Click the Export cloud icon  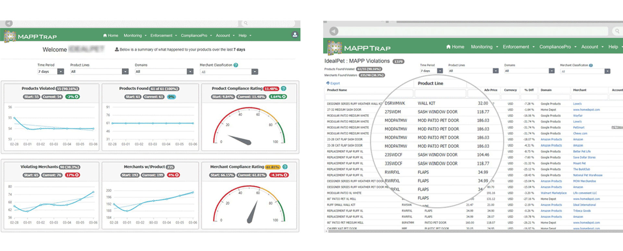pos(328,83)
